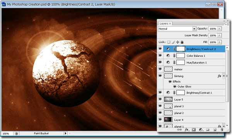This screenshot has width=232, height=140.
Task: Open Layer Mask Density slider arrow
Action: (219, 35)
